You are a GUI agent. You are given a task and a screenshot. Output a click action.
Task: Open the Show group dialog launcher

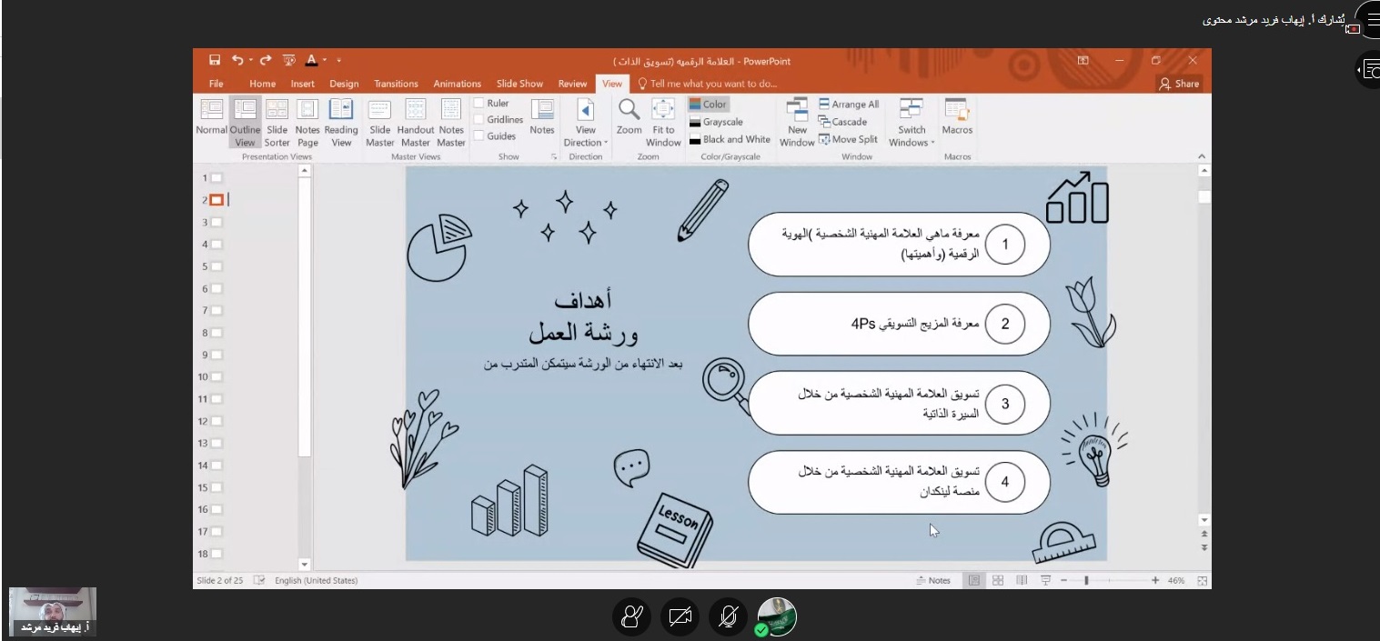click(553, 157)
